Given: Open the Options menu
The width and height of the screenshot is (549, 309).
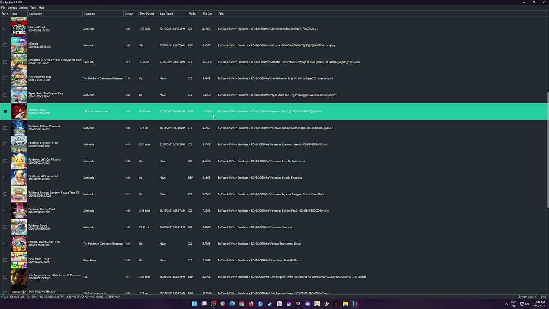Looking at the screenshot, I should [x=12, y=8].
